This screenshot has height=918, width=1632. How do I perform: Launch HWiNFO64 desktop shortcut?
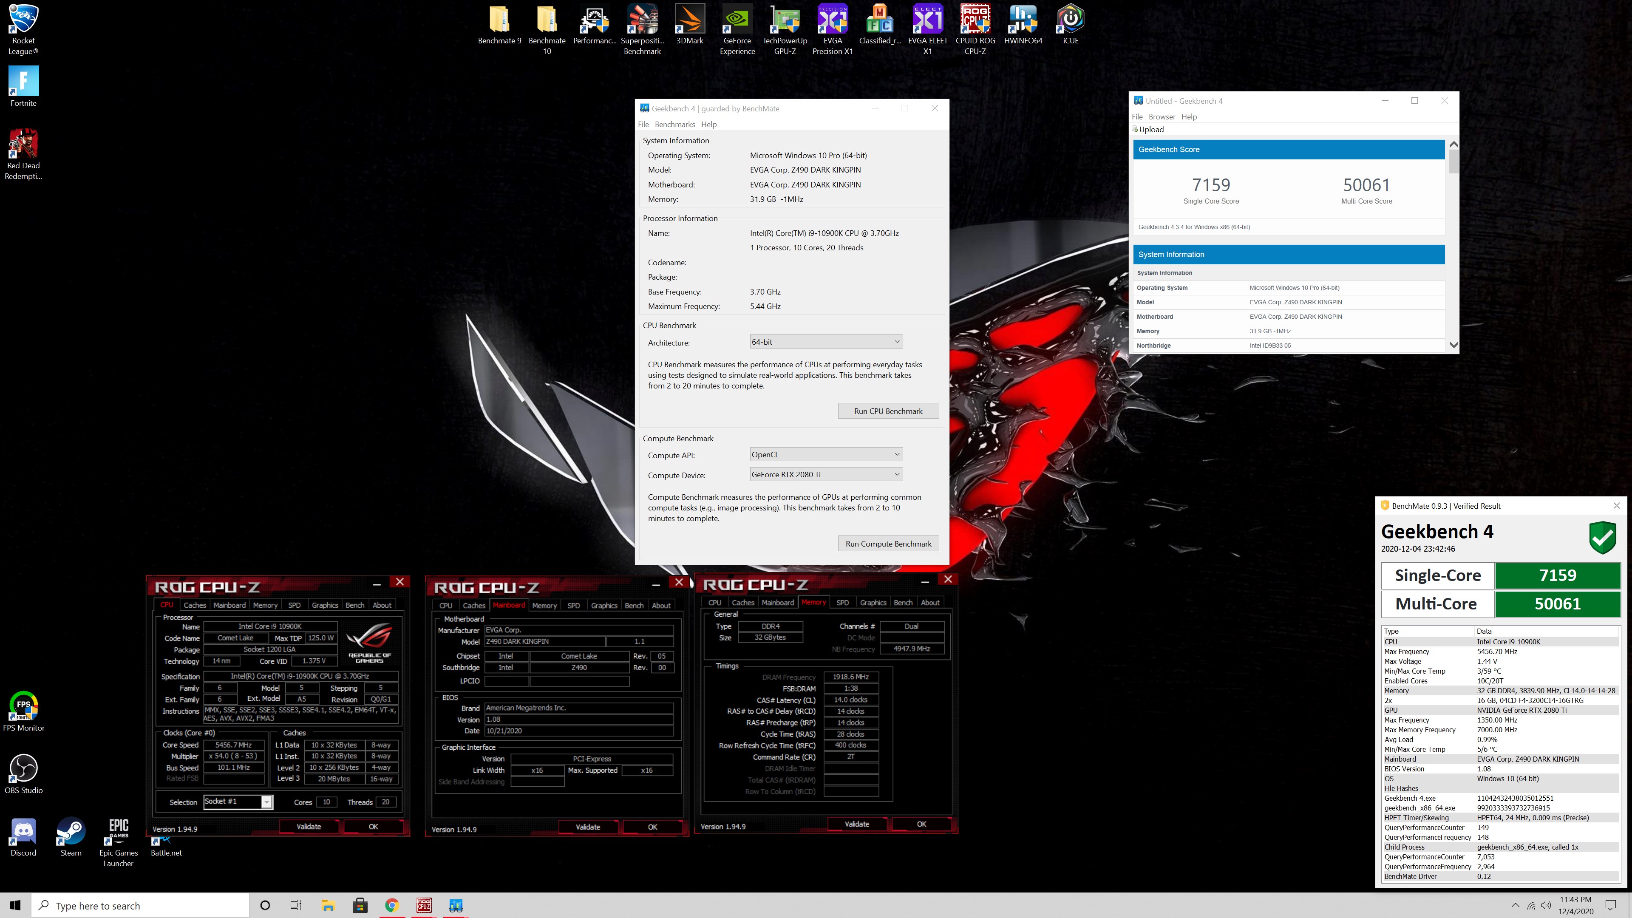tap(1023, 25)
